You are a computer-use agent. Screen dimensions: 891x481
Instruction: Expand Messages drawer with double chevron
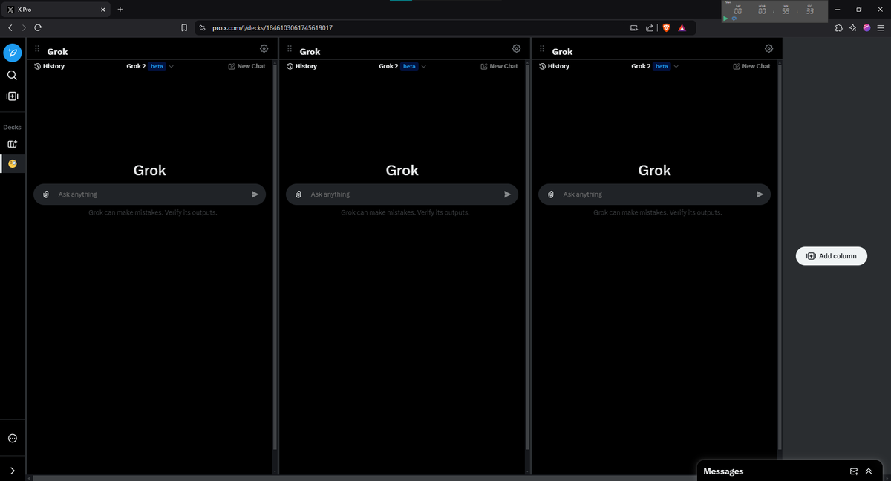pyautogui.click(x=868, y=471)
